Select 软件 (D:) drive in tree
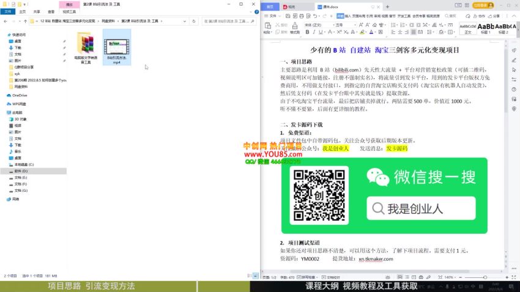520x292 pixels. [x=33, y=171]
